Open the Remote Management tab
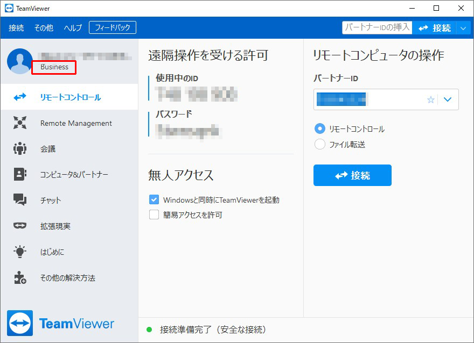Screen dimensions: 474x343 tap(69, 123)
